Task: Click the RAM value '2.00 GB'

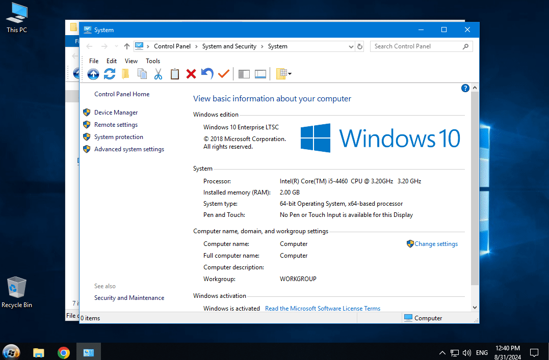Action: pos(290,192)
